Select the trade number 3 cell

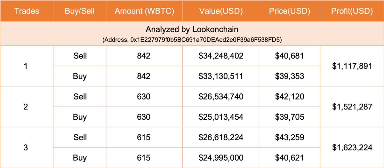point(27,148)
